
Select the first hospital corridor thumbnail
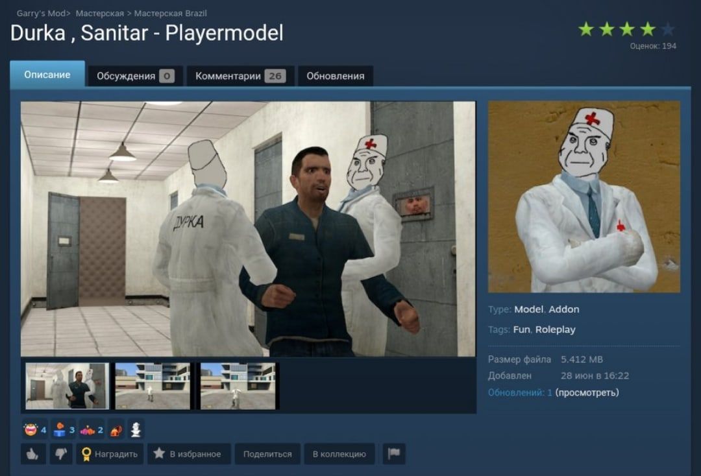[67, 386]
